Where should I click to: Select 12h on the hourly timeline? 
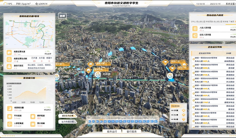(112, 121)
